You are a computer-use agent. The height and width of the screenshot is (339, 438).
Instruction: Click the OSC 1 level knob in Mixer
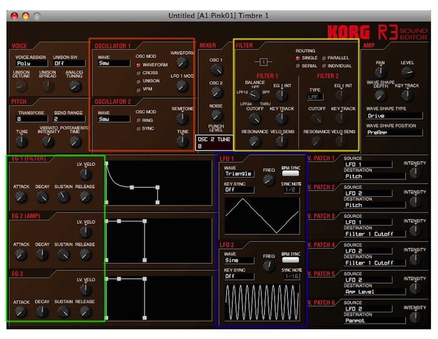pos(216,70)
